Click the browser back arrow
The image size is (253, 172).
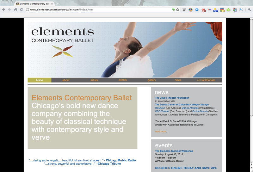3,10
